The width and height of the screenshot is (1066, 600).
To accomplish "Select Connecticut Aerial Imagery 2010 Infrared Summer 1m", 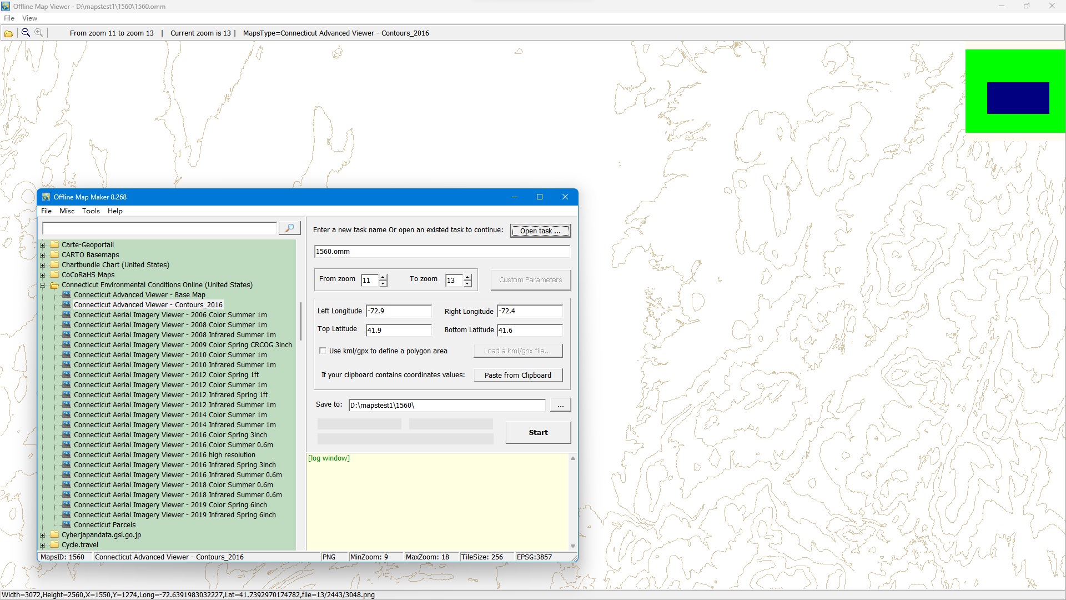I will pos(175,364).
